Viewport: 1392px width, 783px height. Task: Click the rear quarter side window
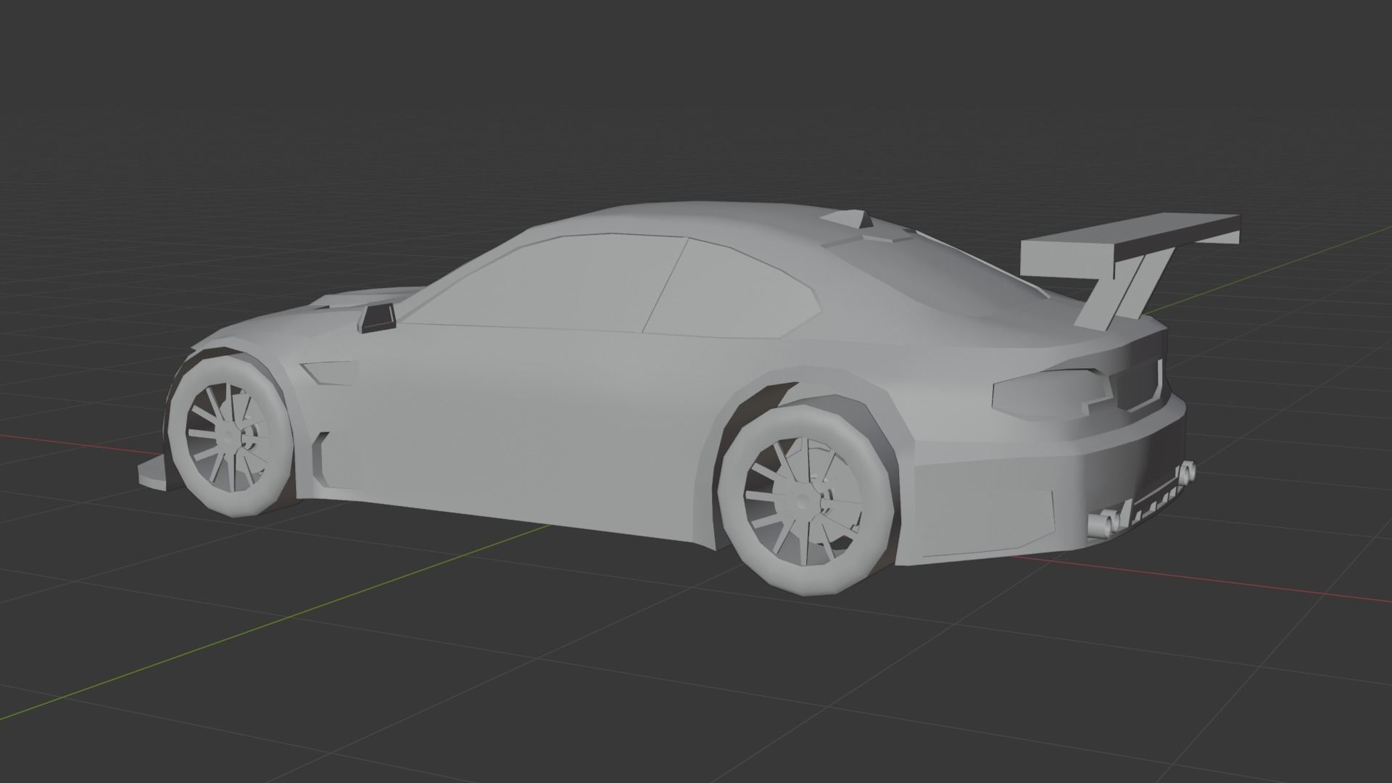coord(734,290)
